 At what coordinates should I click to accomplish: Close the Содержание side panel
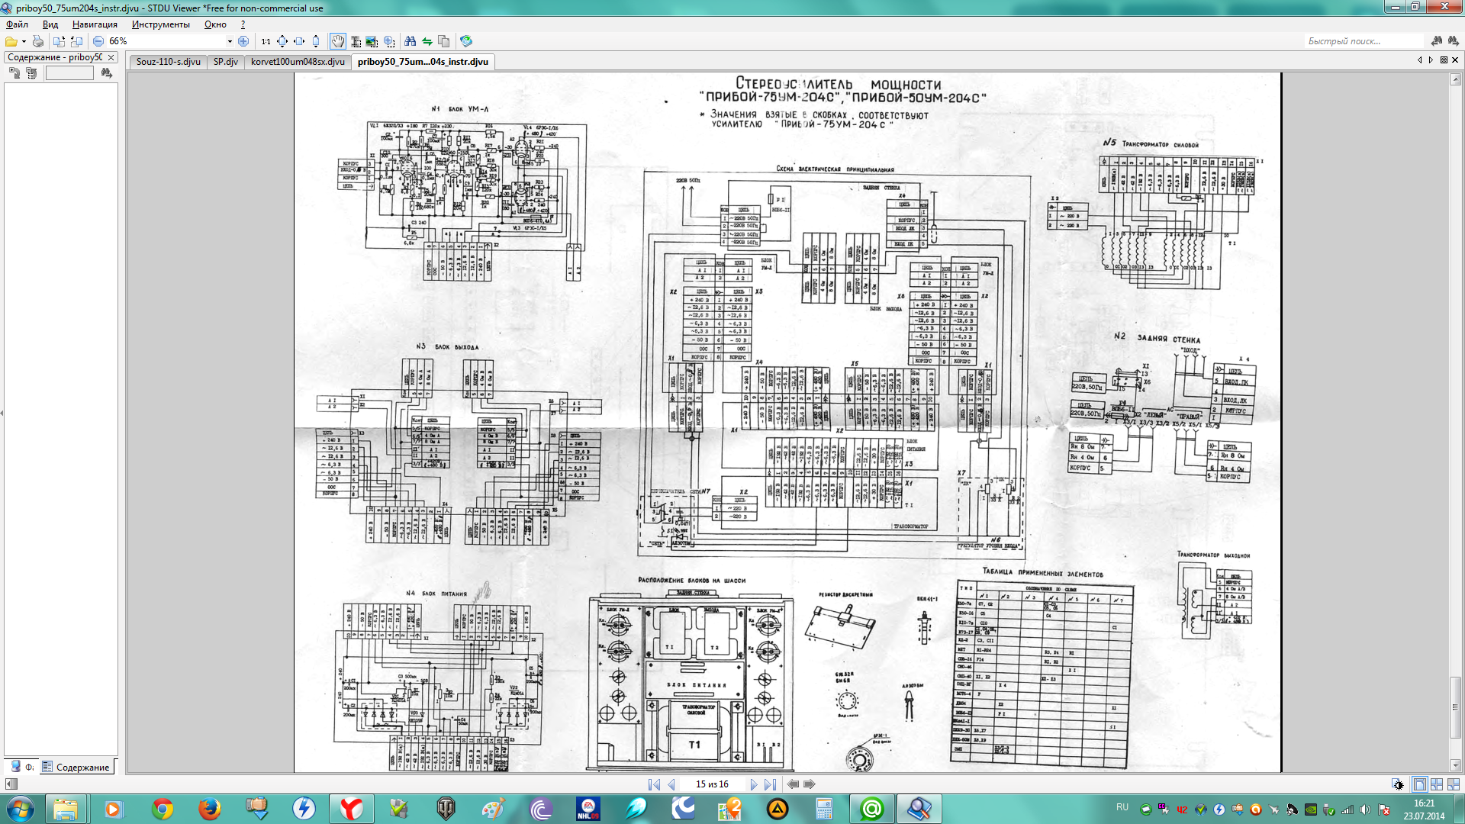[111, 57]
